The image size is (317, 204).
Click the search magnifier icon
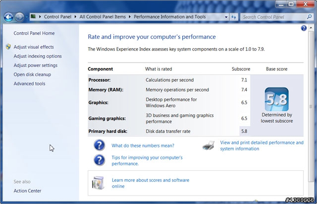(309, 17)
